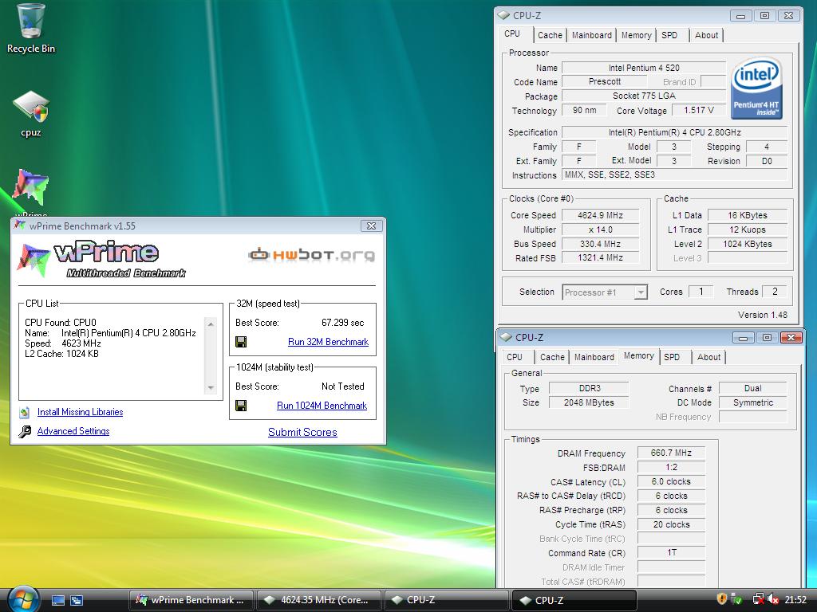This screenshot has width=817, height=612.
Task: Switch to CPU tab in lower CPU-Z window
Action: (515, 357)
